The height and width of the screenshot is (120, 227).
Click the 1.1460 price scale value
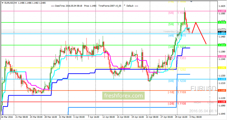[x=222, y=37]
